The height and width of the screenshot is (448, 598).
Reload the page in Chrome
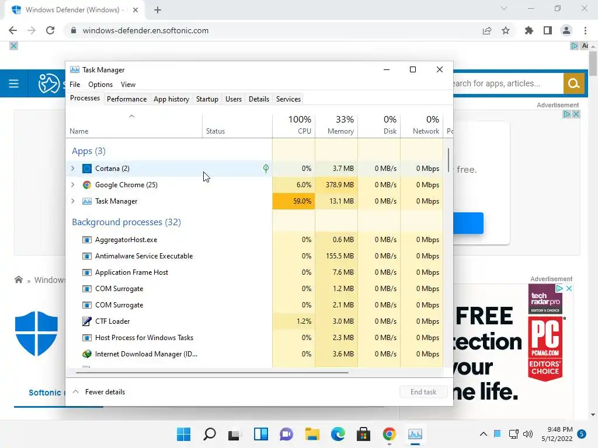(x=50, y=30)
